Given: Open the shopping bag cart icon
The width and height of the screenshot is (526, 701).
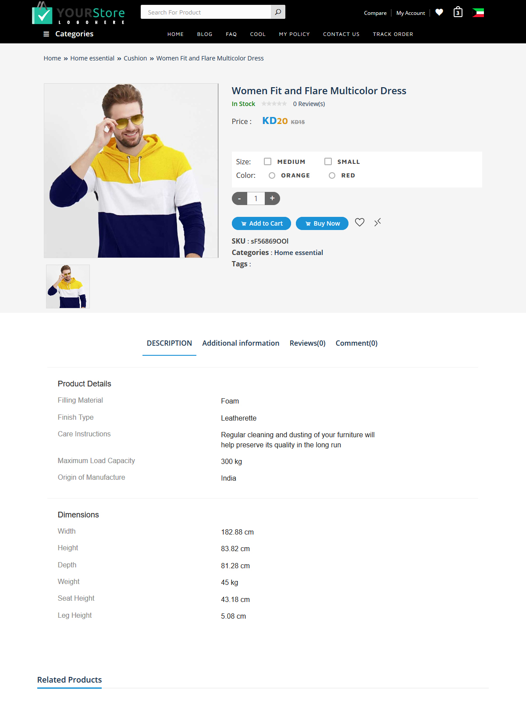Looking at the screenshot, I should 458,12.
